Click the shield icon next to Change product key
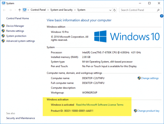 click(x=135, y=111)
